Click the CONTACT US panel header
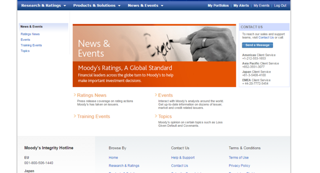 click(x=264, y=27)
